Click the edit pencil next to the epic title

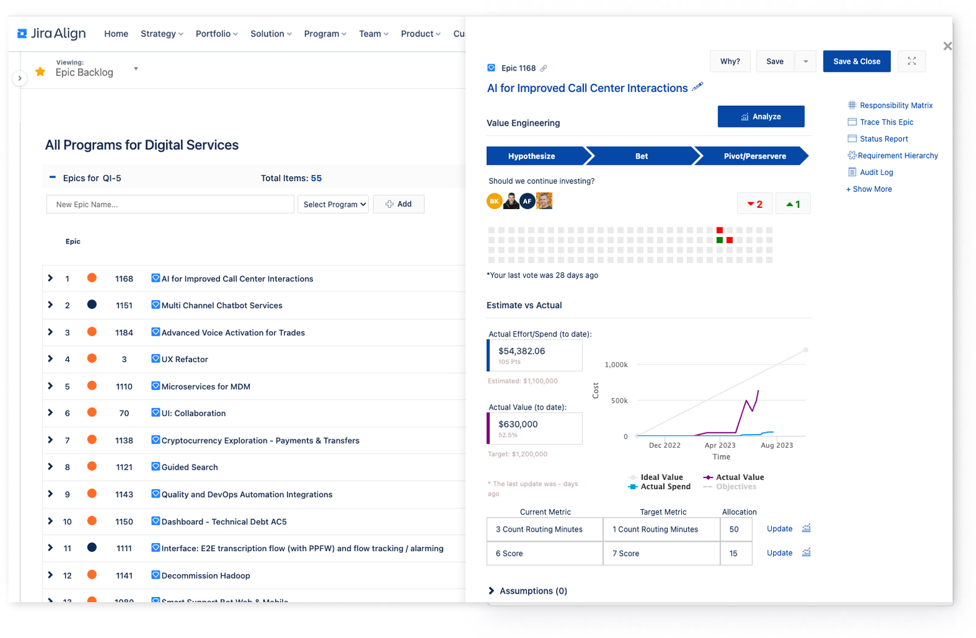(x=697, y=87)
